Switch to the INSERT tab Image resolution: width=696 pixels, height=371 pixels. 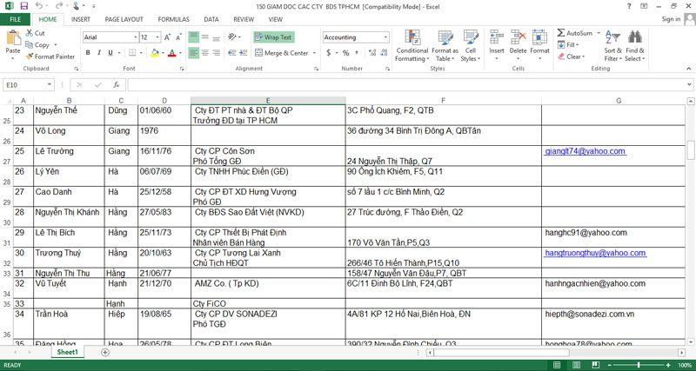pos(81,19)
